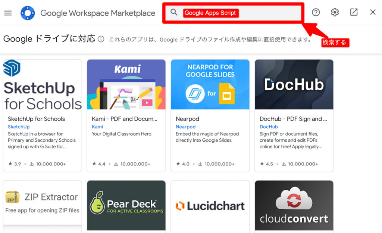
Task: Click the download count on DocHub card
Action: pos(300,164)
